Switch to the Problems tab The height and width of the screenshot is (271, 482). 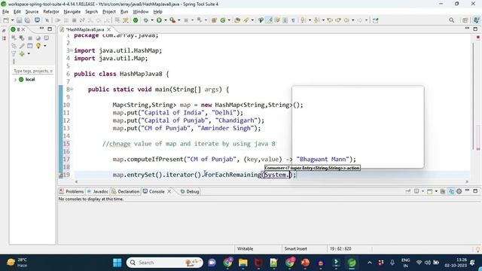(72, 191)
